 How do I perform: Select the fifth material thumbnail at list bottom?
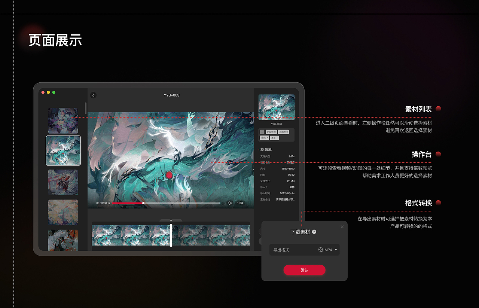pyautogui.click(x=63, y=240)
